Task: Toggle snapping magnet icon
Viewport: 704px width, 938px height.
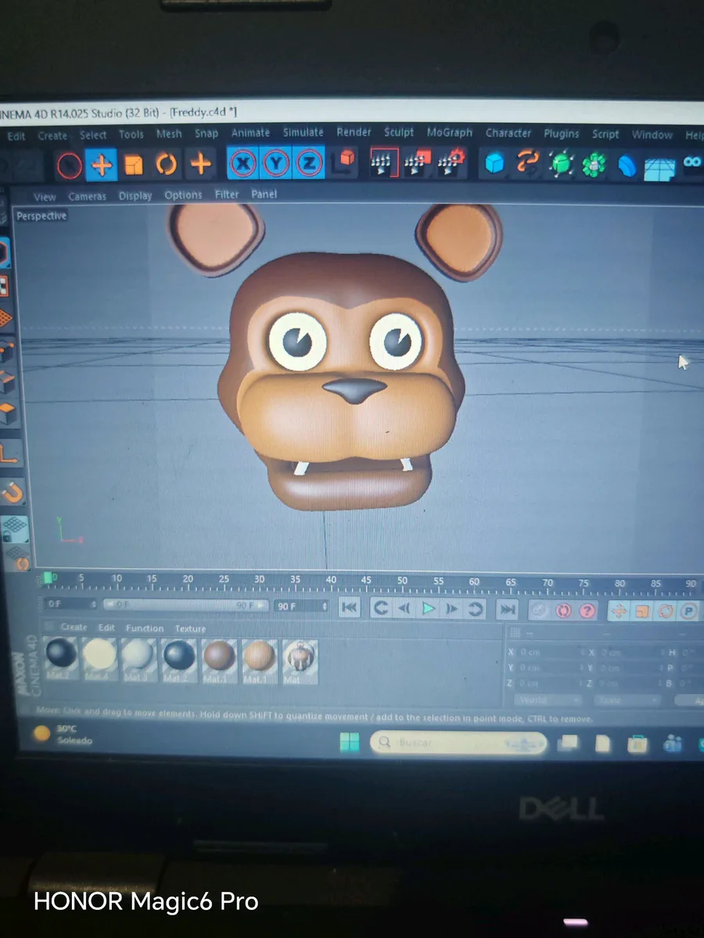Action: pyautogui.click(x=13, y=492)
